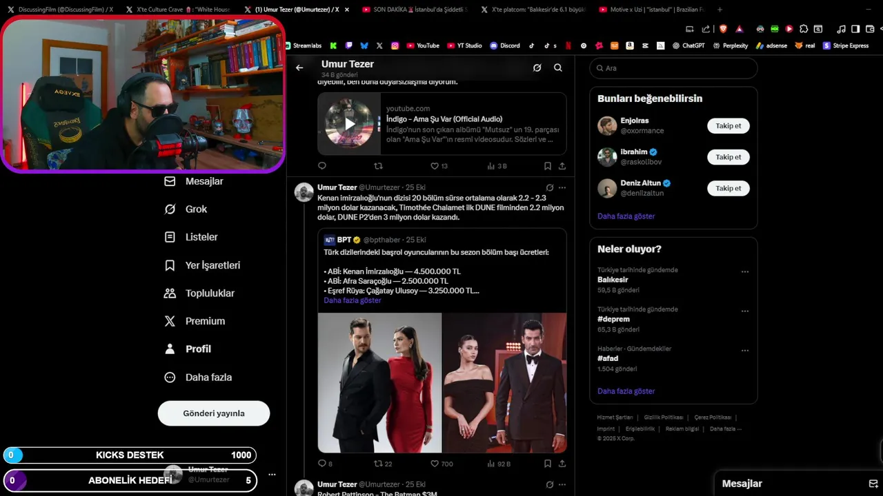Follow ibrahim with Takip et
This screenshot has width=883, height=496.
coord(728,157)
